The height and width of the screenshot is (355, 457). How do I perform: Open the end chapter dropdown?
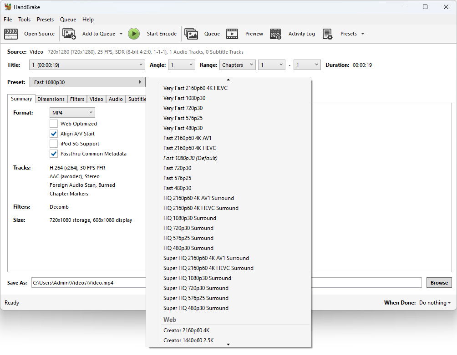[x=307, y=65]
